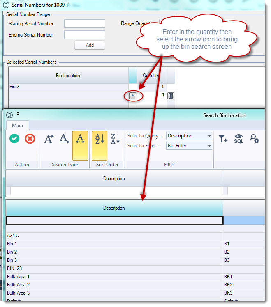Click the BK2 code cell

coord(244,285)
